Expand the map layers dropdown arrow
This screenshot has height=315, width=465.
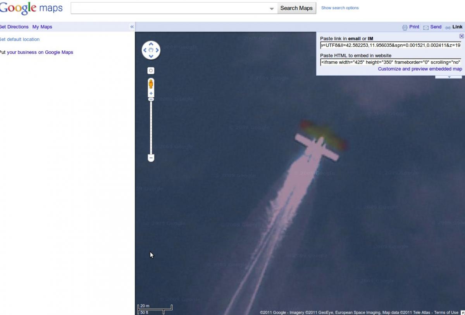(x=449, y=77)
